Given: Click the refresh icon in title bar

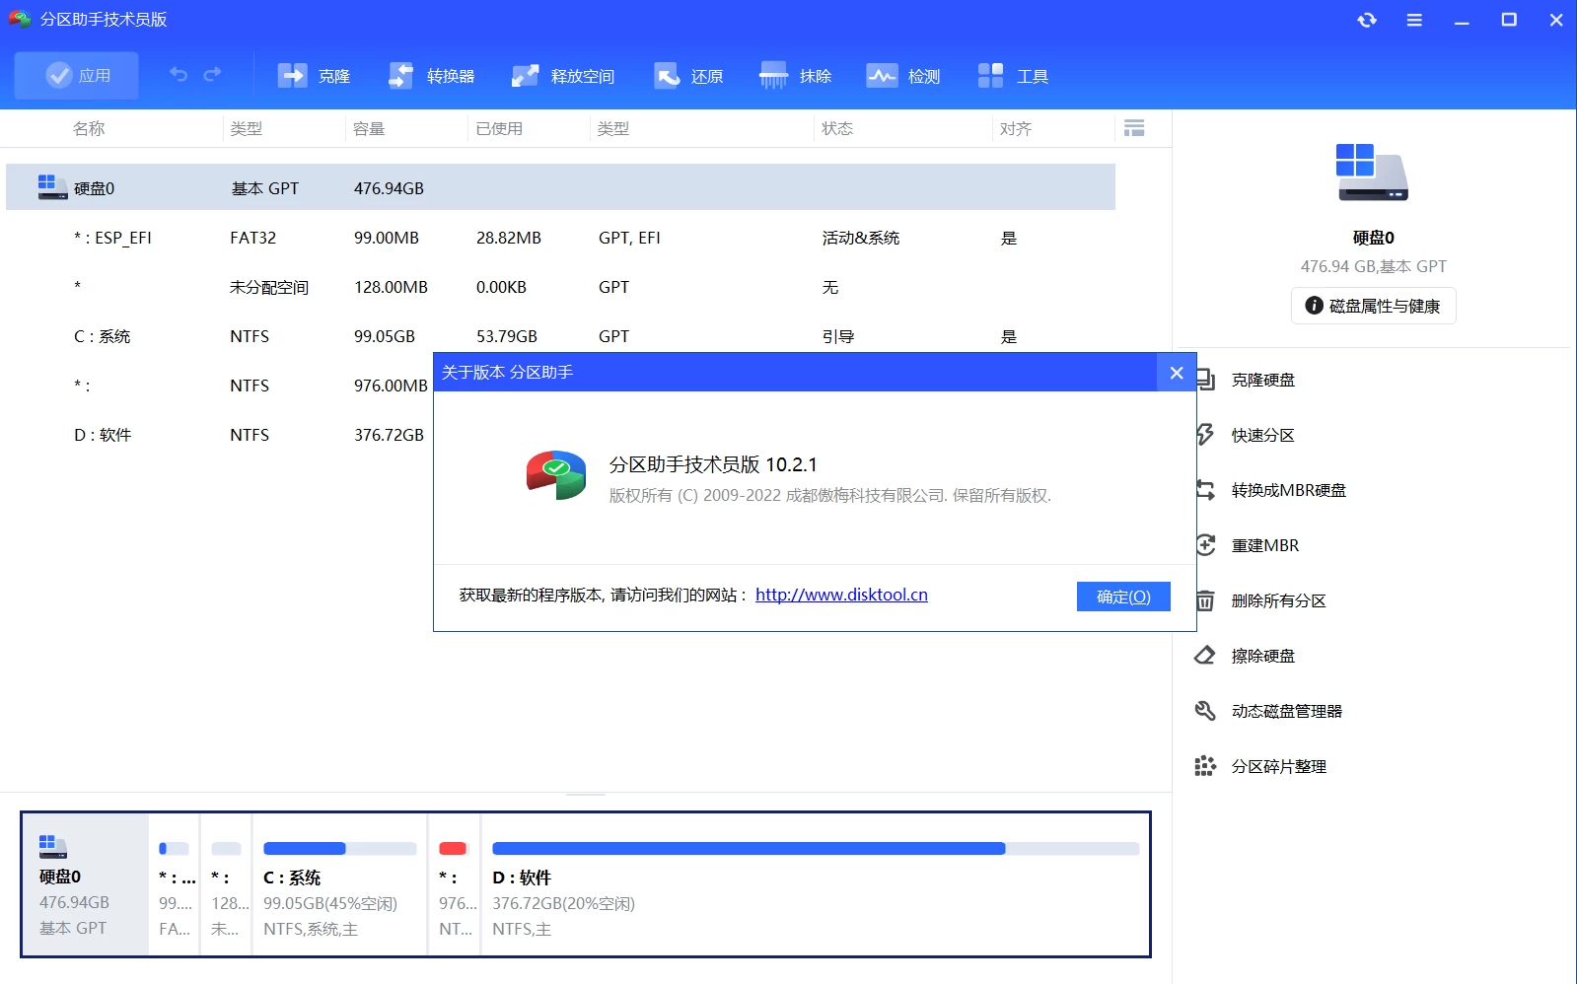Looking at the screenshot, I should 1367,20.
